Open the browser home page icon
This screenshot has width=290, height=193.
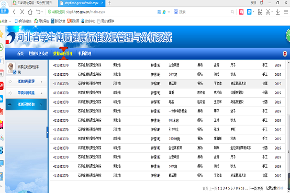tap(30, 12)
